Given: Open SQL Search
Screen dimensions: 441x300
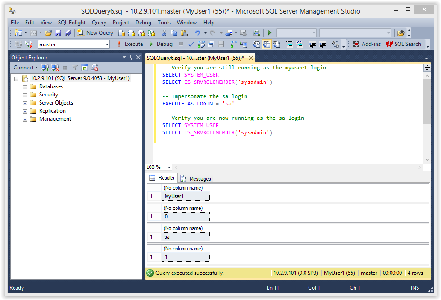Looking at the screenshot, I should 403,44.
